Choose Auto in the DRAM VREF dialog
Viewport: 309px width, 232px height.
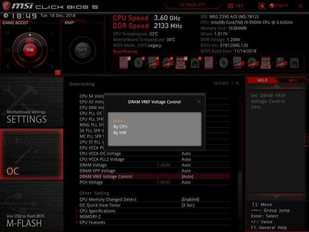tap(118, 121)
